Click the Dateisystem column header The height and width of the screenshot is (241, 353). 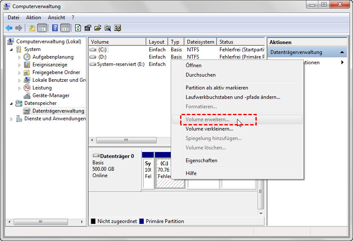click(x=201, y=42)
